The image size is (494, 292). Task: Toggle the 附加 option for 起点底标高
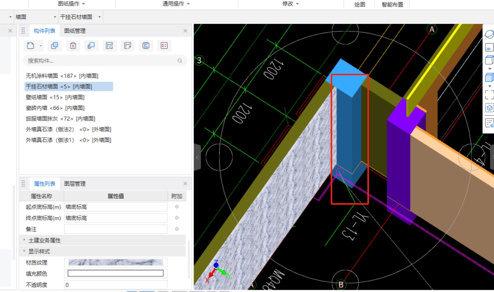coord(177,207)
